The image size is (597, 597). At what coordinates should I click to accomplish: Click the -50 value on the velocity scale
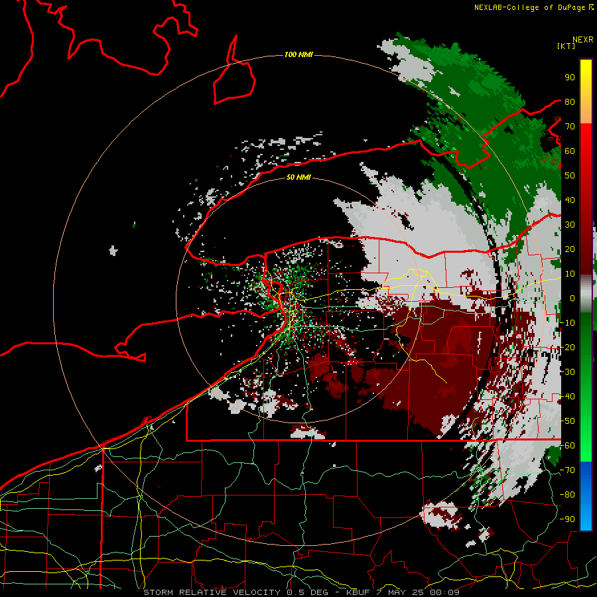[x=567, y=421]
